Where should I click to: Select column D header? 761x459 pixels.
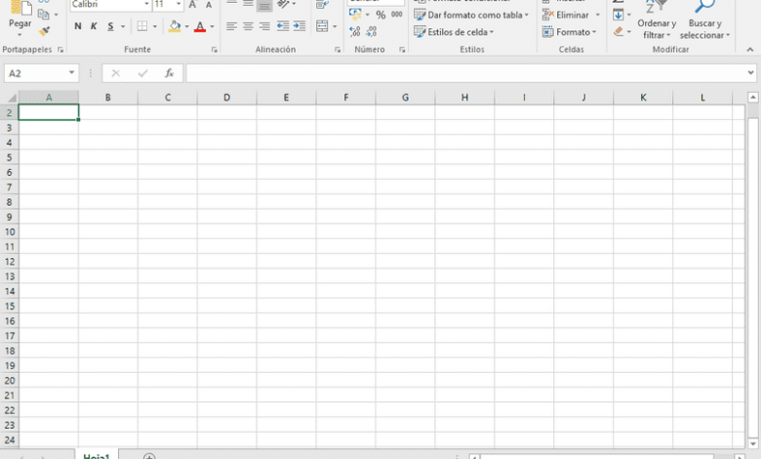tap(226, 98)
